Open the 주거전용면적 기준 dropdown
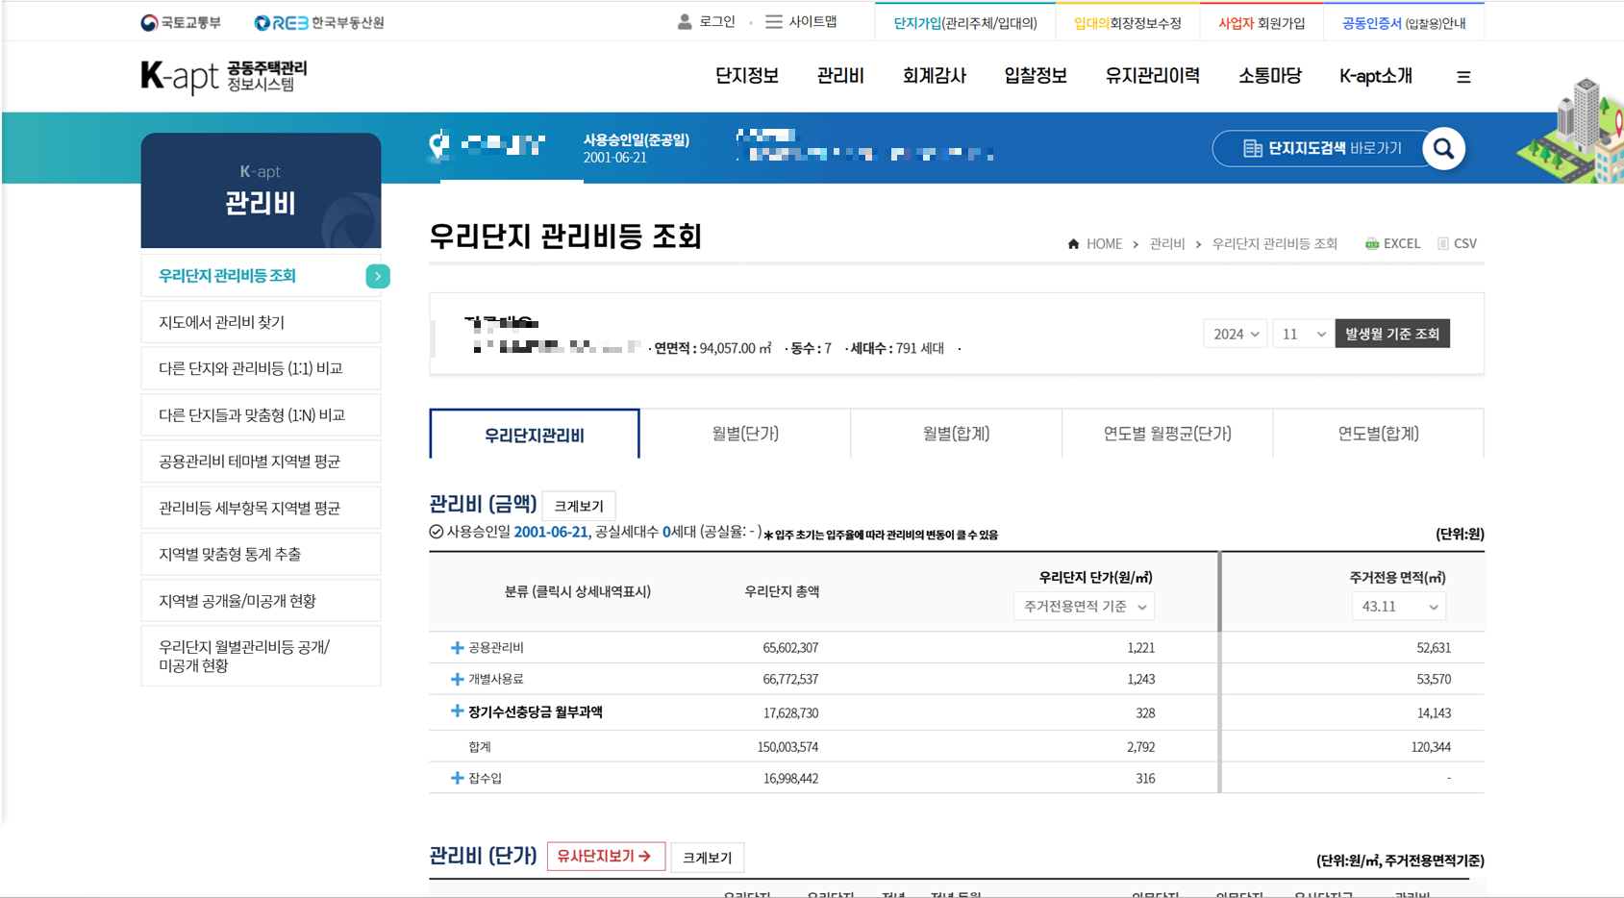Viewport: 1624px width, 898px height. [x=1083, y=606]
